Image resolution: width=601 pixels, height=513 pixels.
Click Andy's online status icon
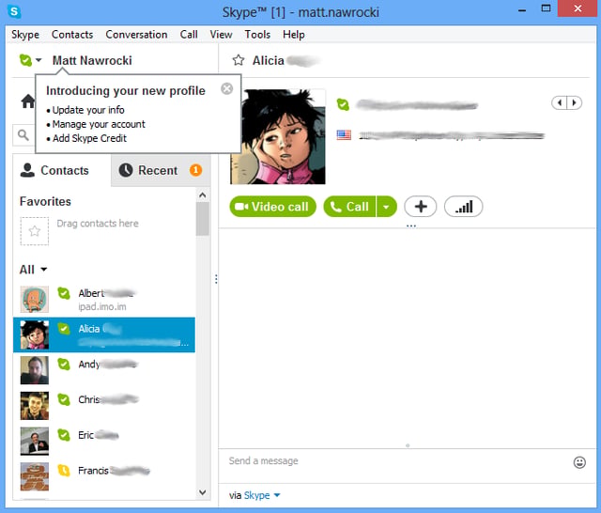click(x=64, y=365)
